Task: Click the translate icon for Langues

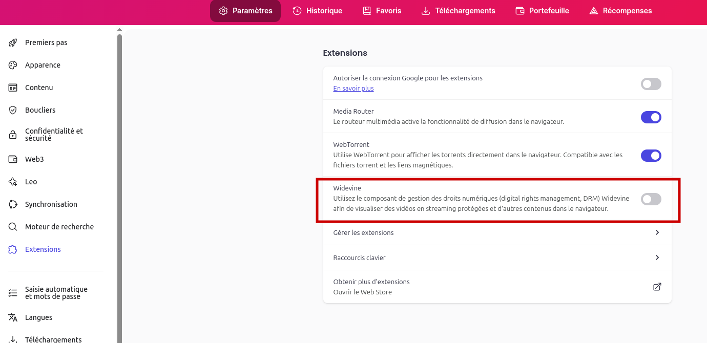Action: coord(13,317)
